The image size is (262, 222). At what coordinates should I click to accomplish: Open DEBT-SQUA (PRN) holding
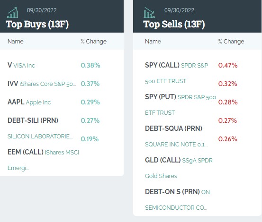(x=173, y=128)
